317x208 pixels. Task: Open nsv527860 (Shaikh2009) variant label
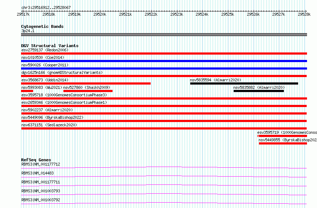[87, 87]
